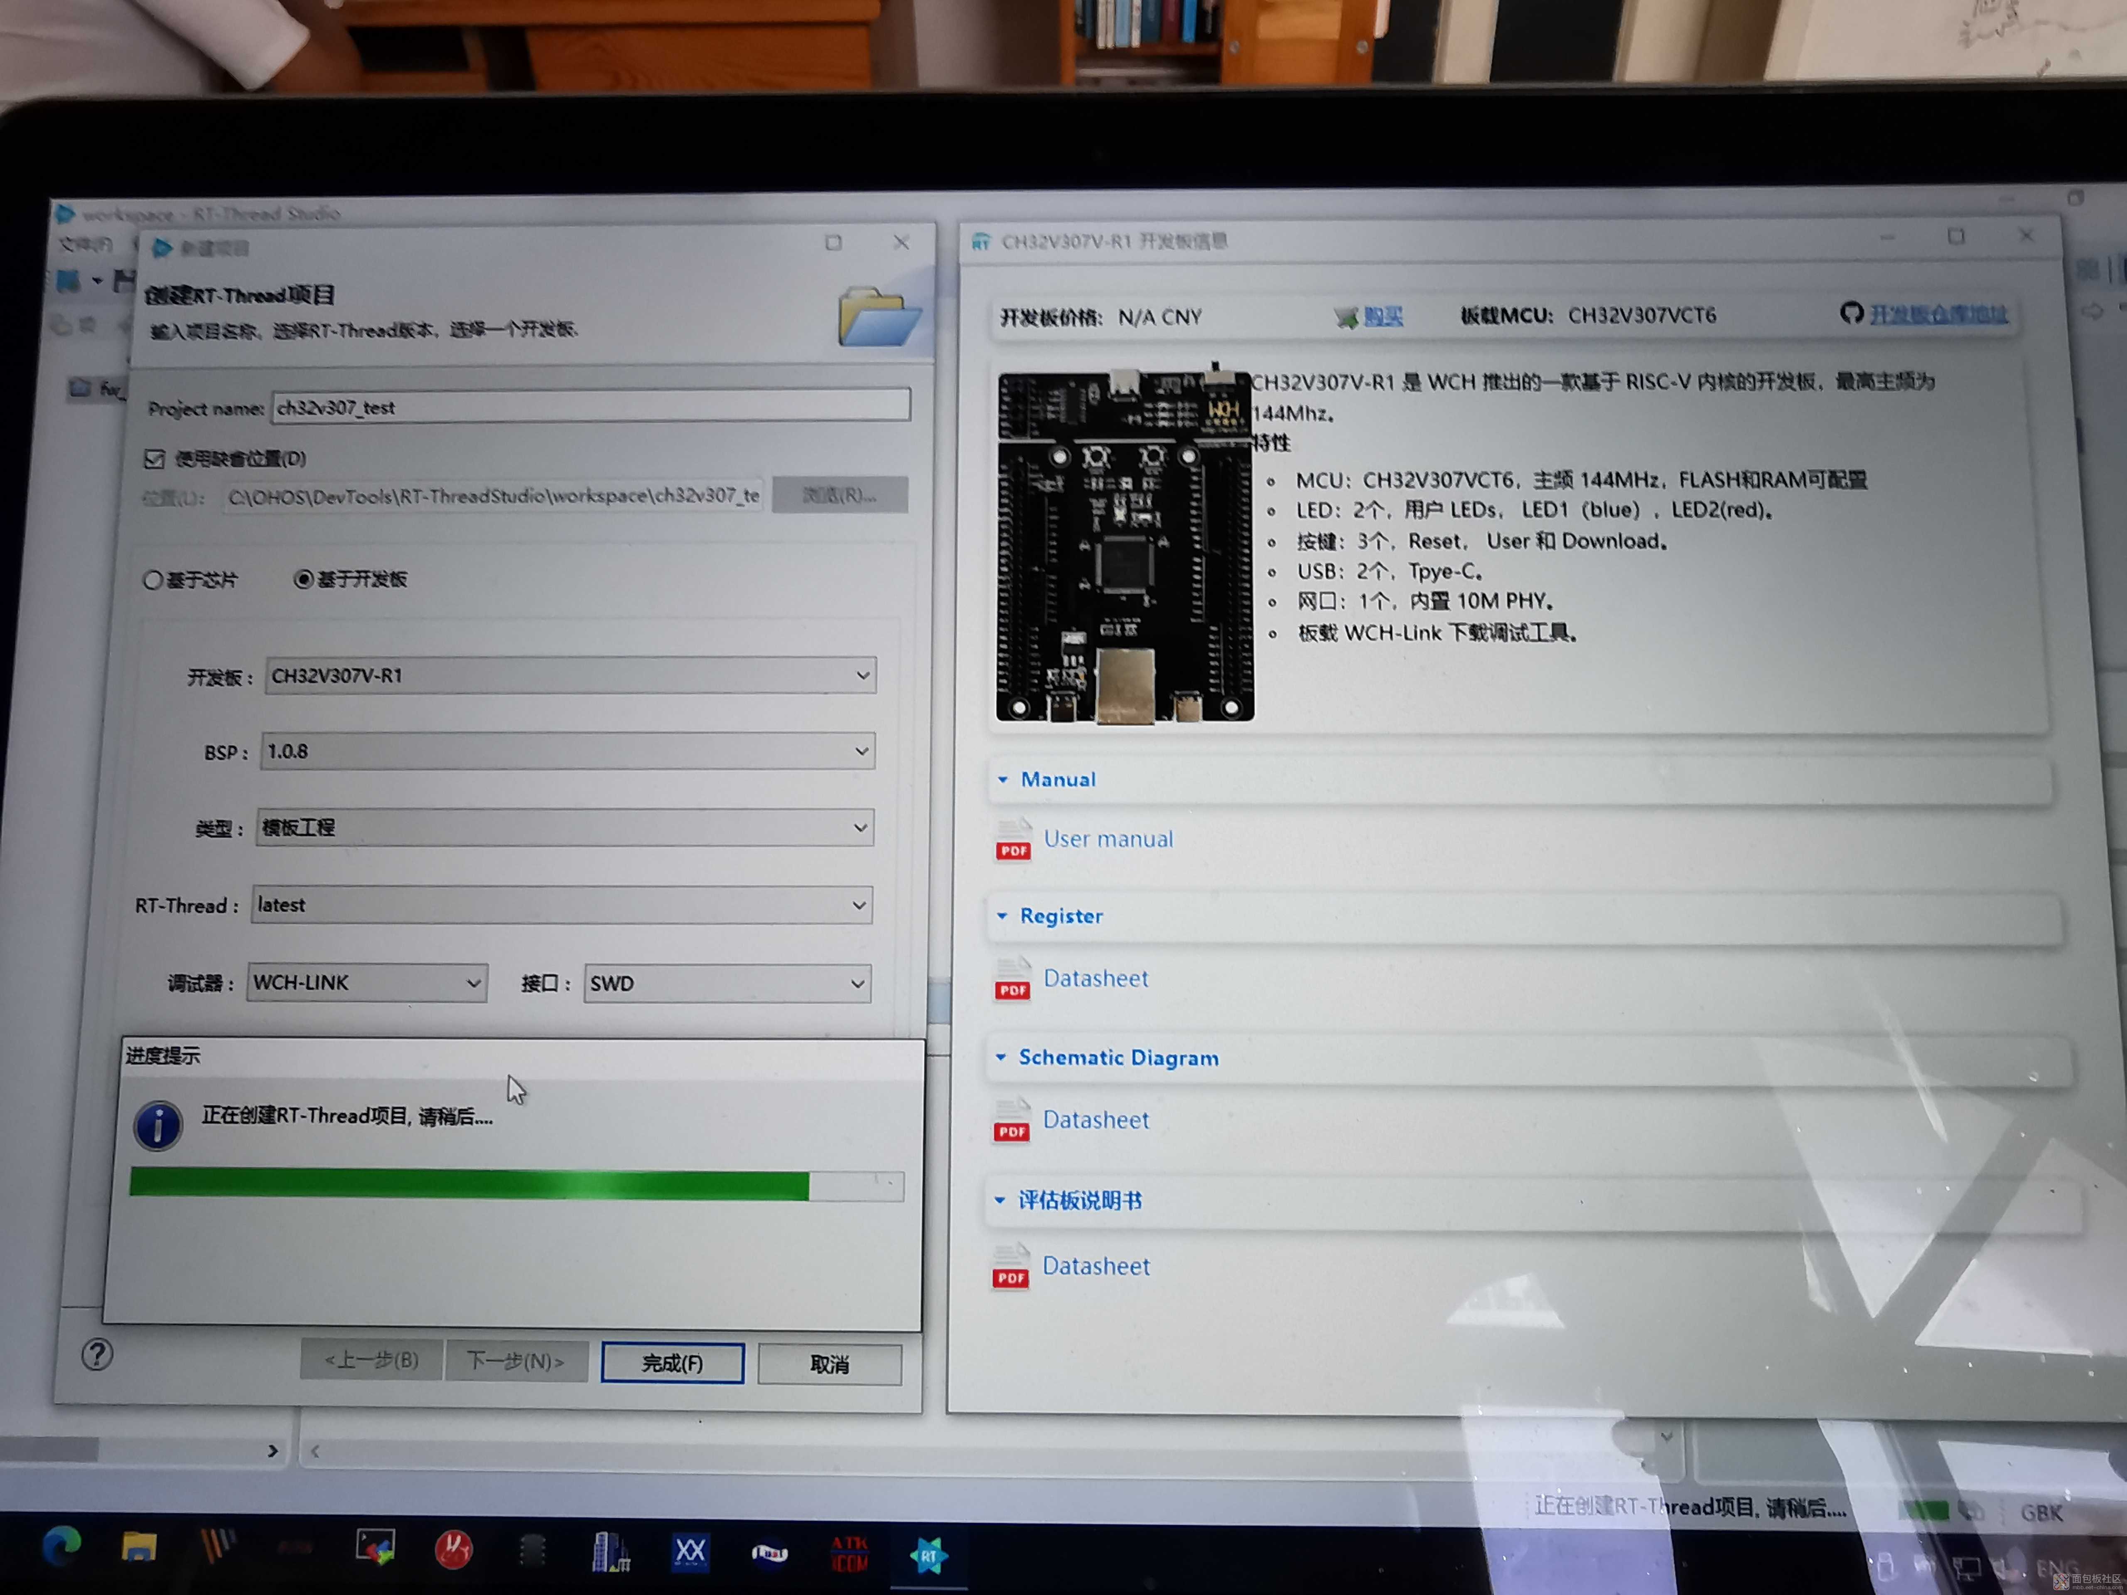Select the 基于芯片 radio button
Image resolution: width=2127 pixels, height=1595 pixels.
pyautogui.click(x=152, y=580)
